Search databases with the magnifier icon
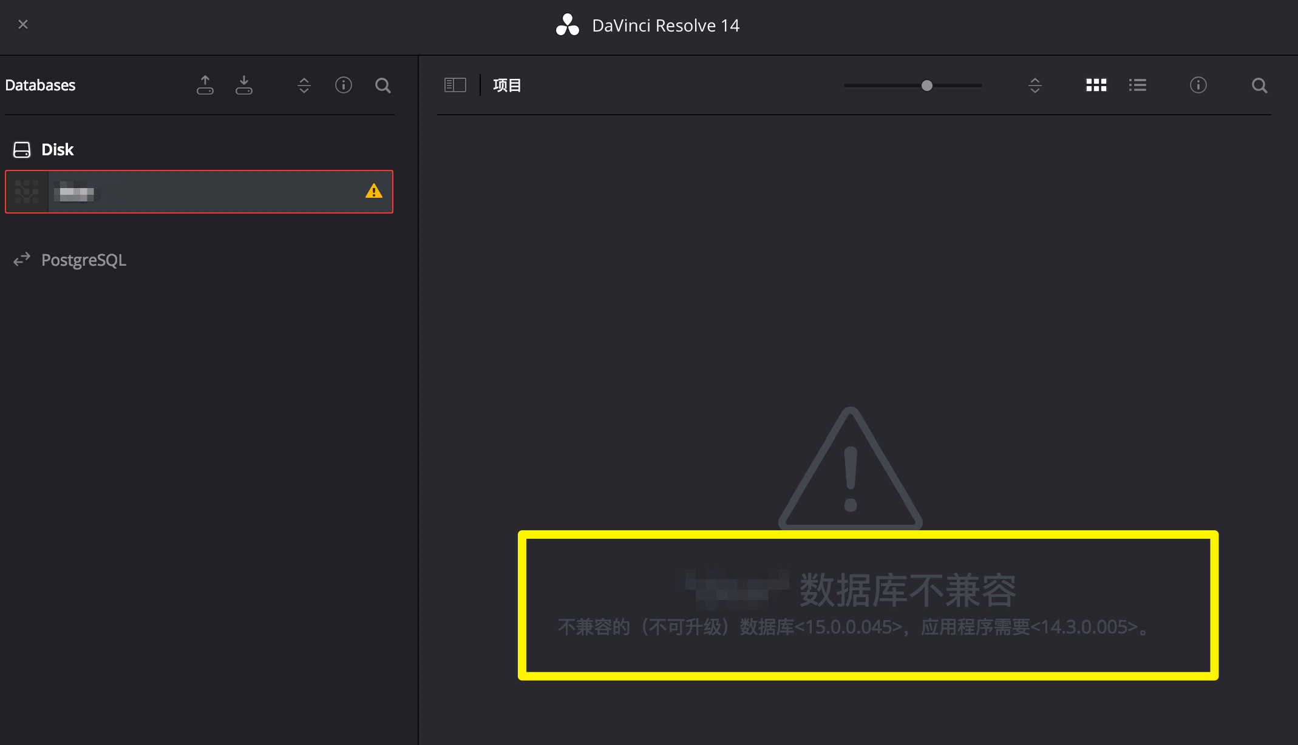 coord(383,86)
